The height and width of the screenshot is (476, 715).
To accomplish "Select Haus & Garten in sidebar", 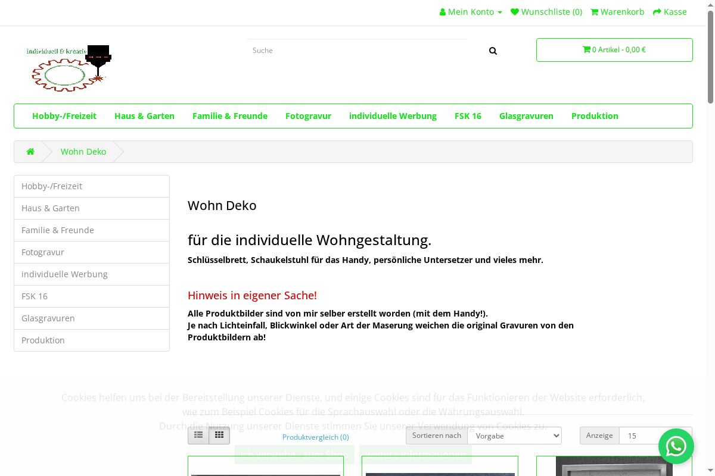I will (x=92, y=208).
